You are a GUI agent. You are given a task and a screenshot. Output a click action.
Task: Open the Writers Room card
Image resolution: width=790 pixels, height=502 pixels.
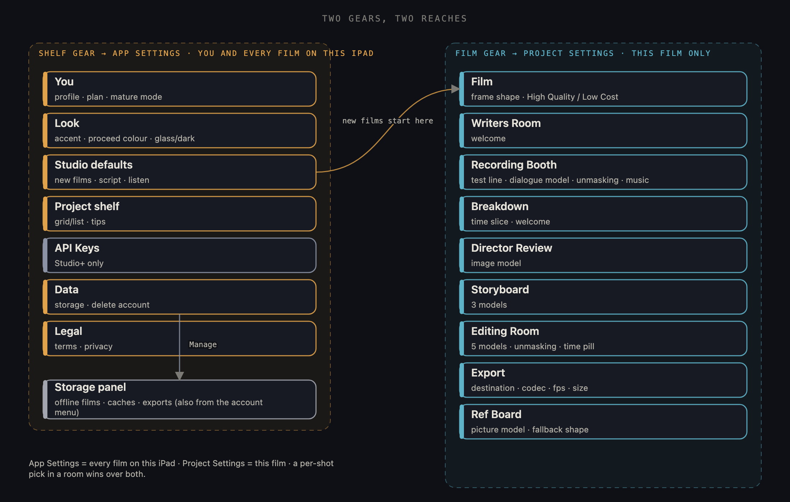click(603, 131)
